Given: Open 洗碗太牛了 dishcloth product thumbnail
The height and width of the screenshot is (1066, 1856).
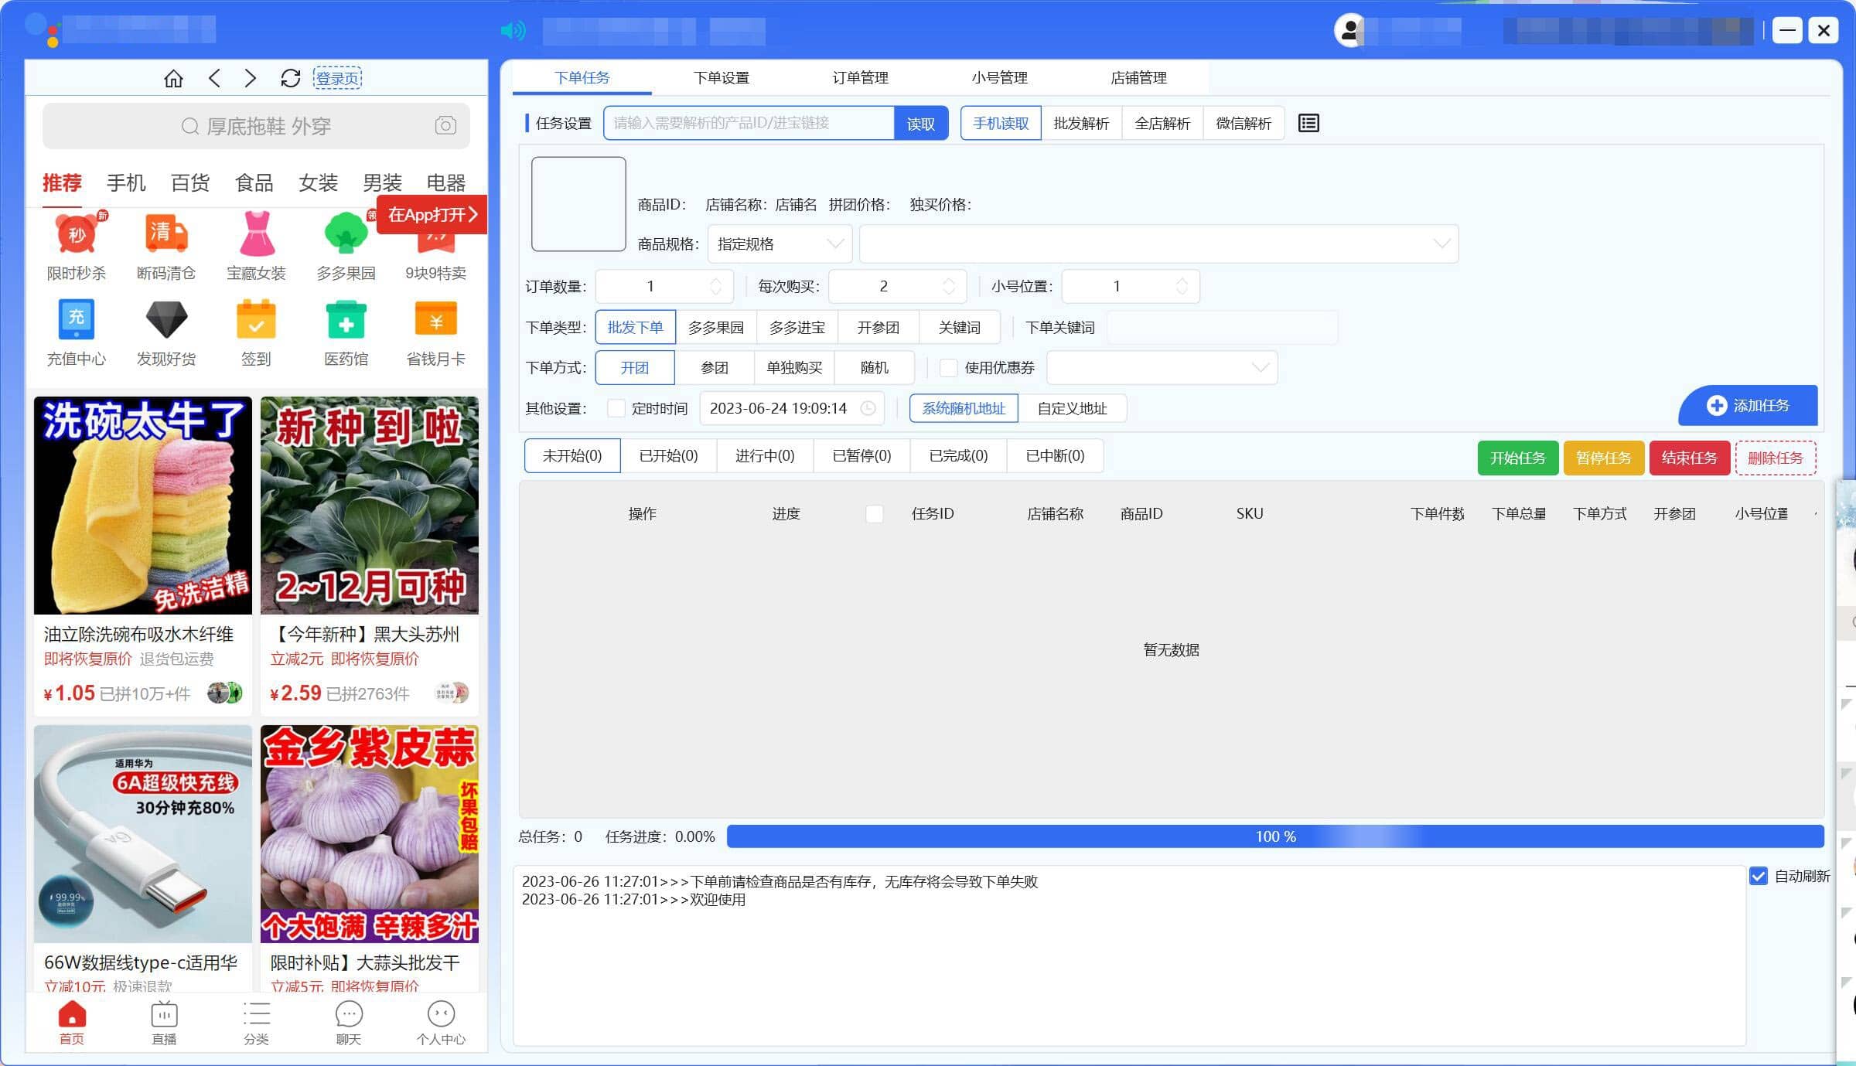Looking at the screenshot, I should (143, 506).
